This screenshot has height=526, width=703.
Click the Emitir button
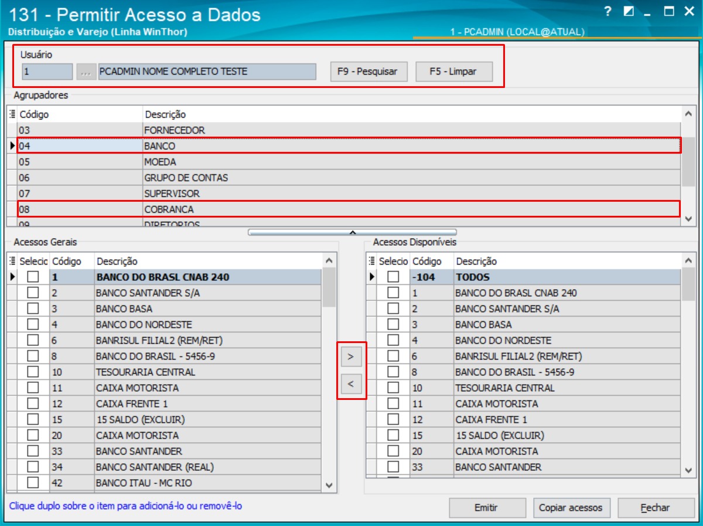(486, 508)
